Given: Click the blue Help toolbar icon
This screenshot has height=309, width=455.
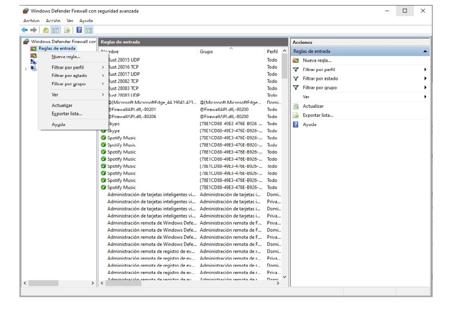Looking at the screenshot, I should (x=79, y=30).
